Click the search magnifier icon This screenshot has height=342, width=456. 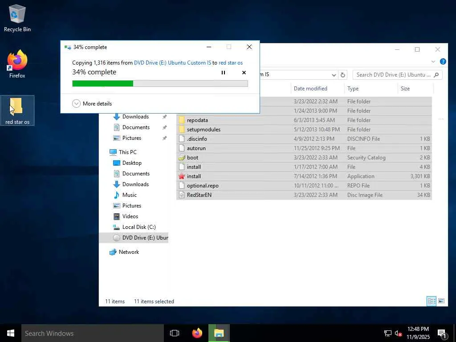pos(436,75)
